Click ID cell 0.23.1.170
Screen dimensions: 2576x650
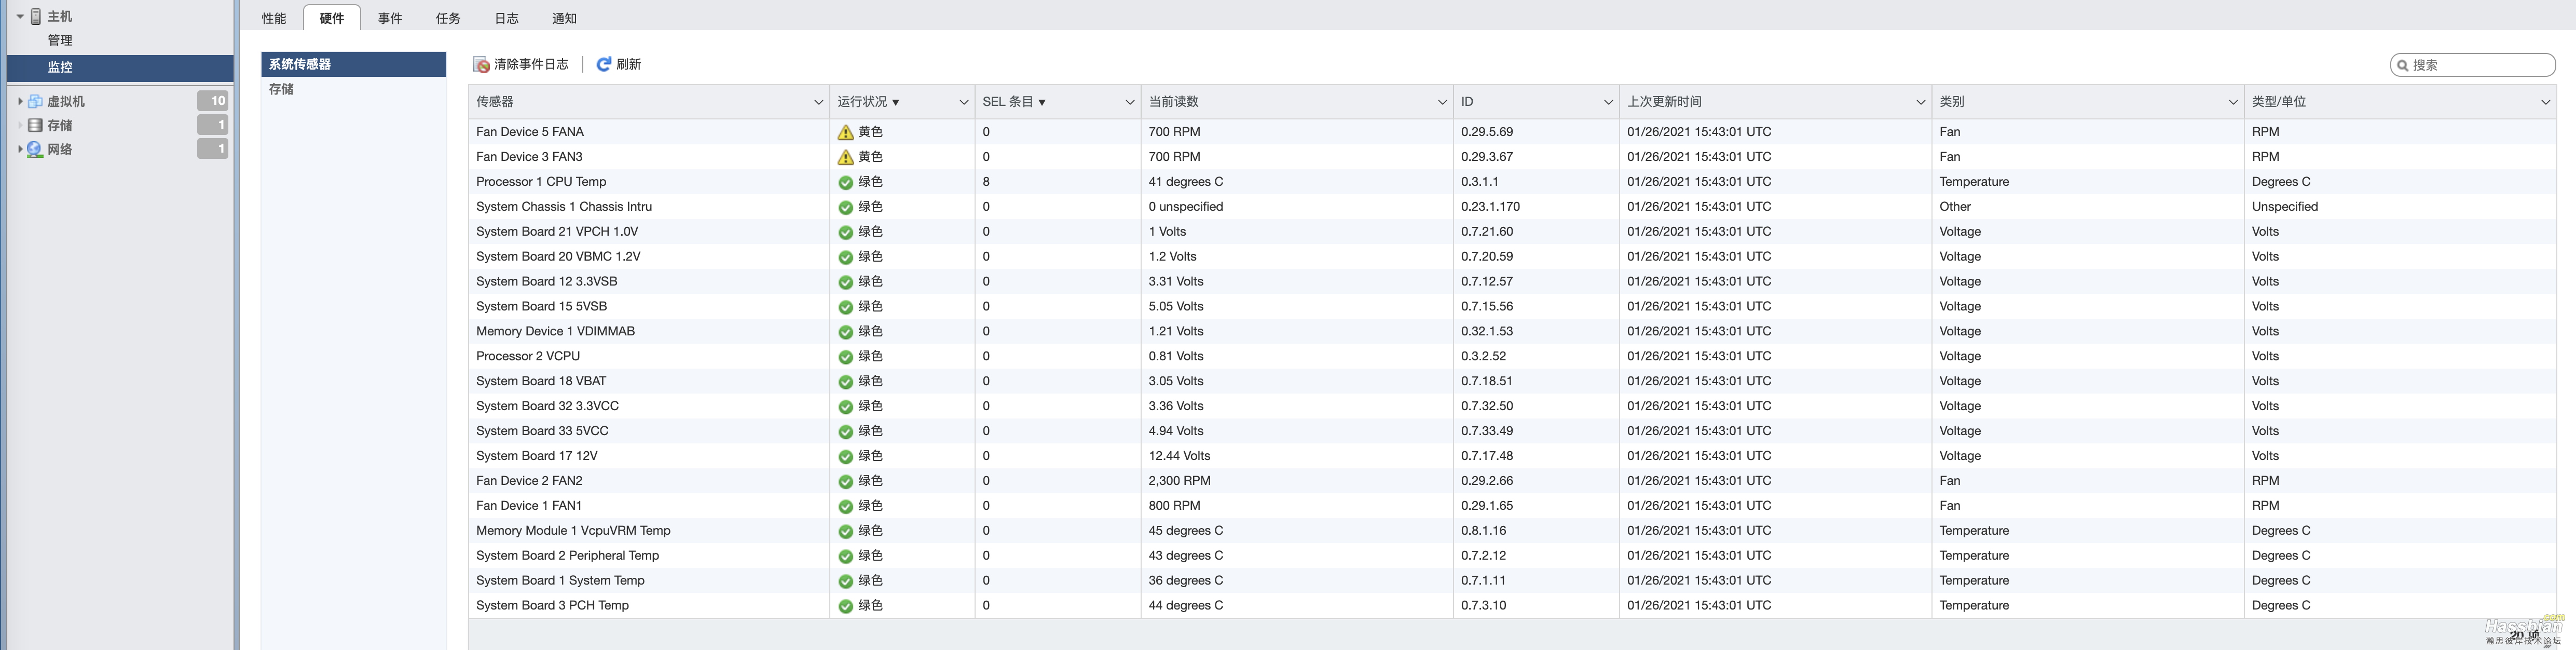1490,207
